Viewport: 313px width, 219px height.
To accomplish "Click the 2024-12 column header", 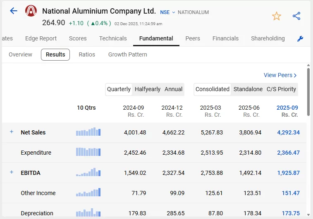I will (x=172, y=111).
